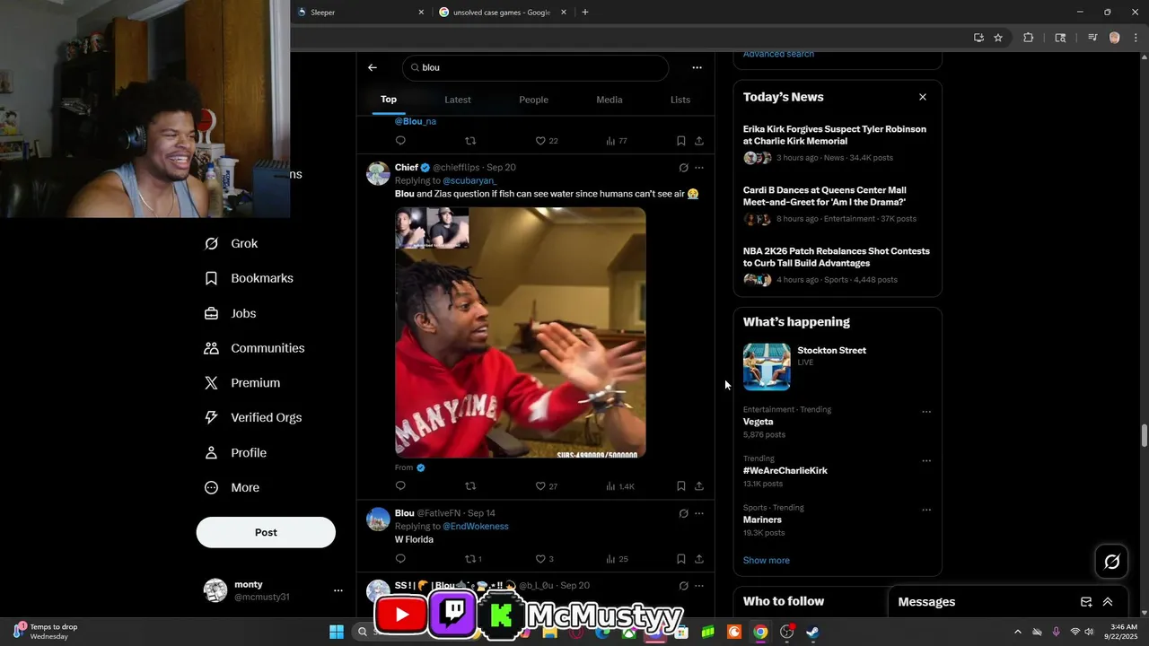Open the @Blou_na mention link
This screenshot has width=1149, height=646.
pos(416,121)
